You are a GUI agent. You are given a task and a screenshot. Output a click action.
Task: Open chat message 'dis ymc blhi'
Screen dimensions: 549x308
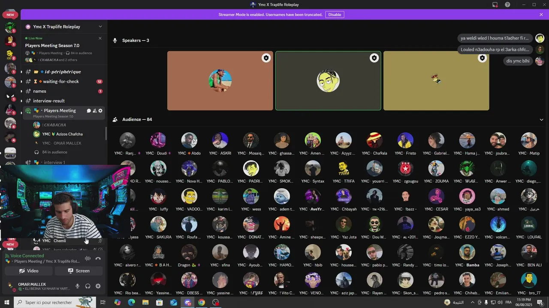519,61
